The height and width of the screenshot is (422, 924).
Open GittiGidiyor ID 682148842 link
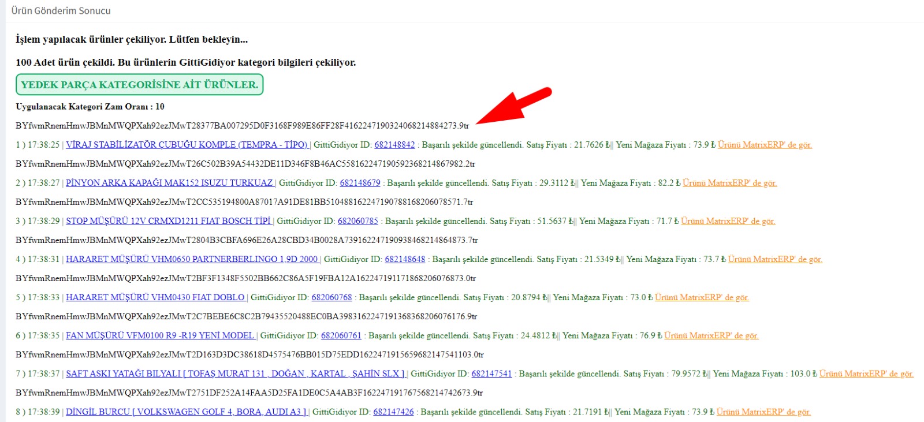[394, 145]
